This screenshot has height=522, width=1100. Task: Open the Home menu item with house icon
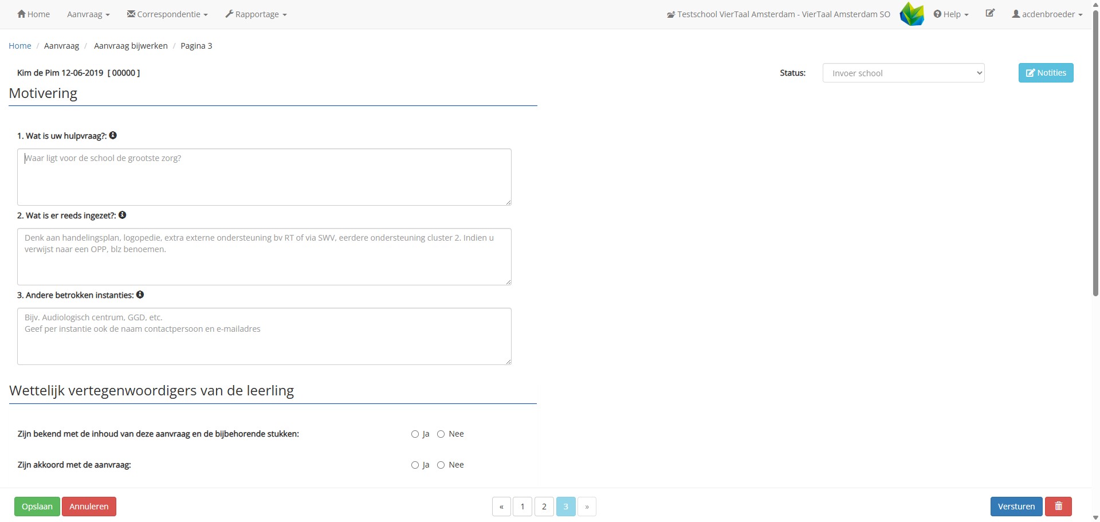33,14
